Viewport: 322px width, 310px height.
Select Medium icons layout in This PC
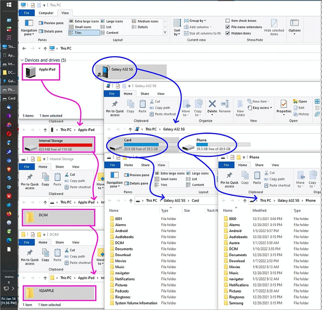point(145,21)
